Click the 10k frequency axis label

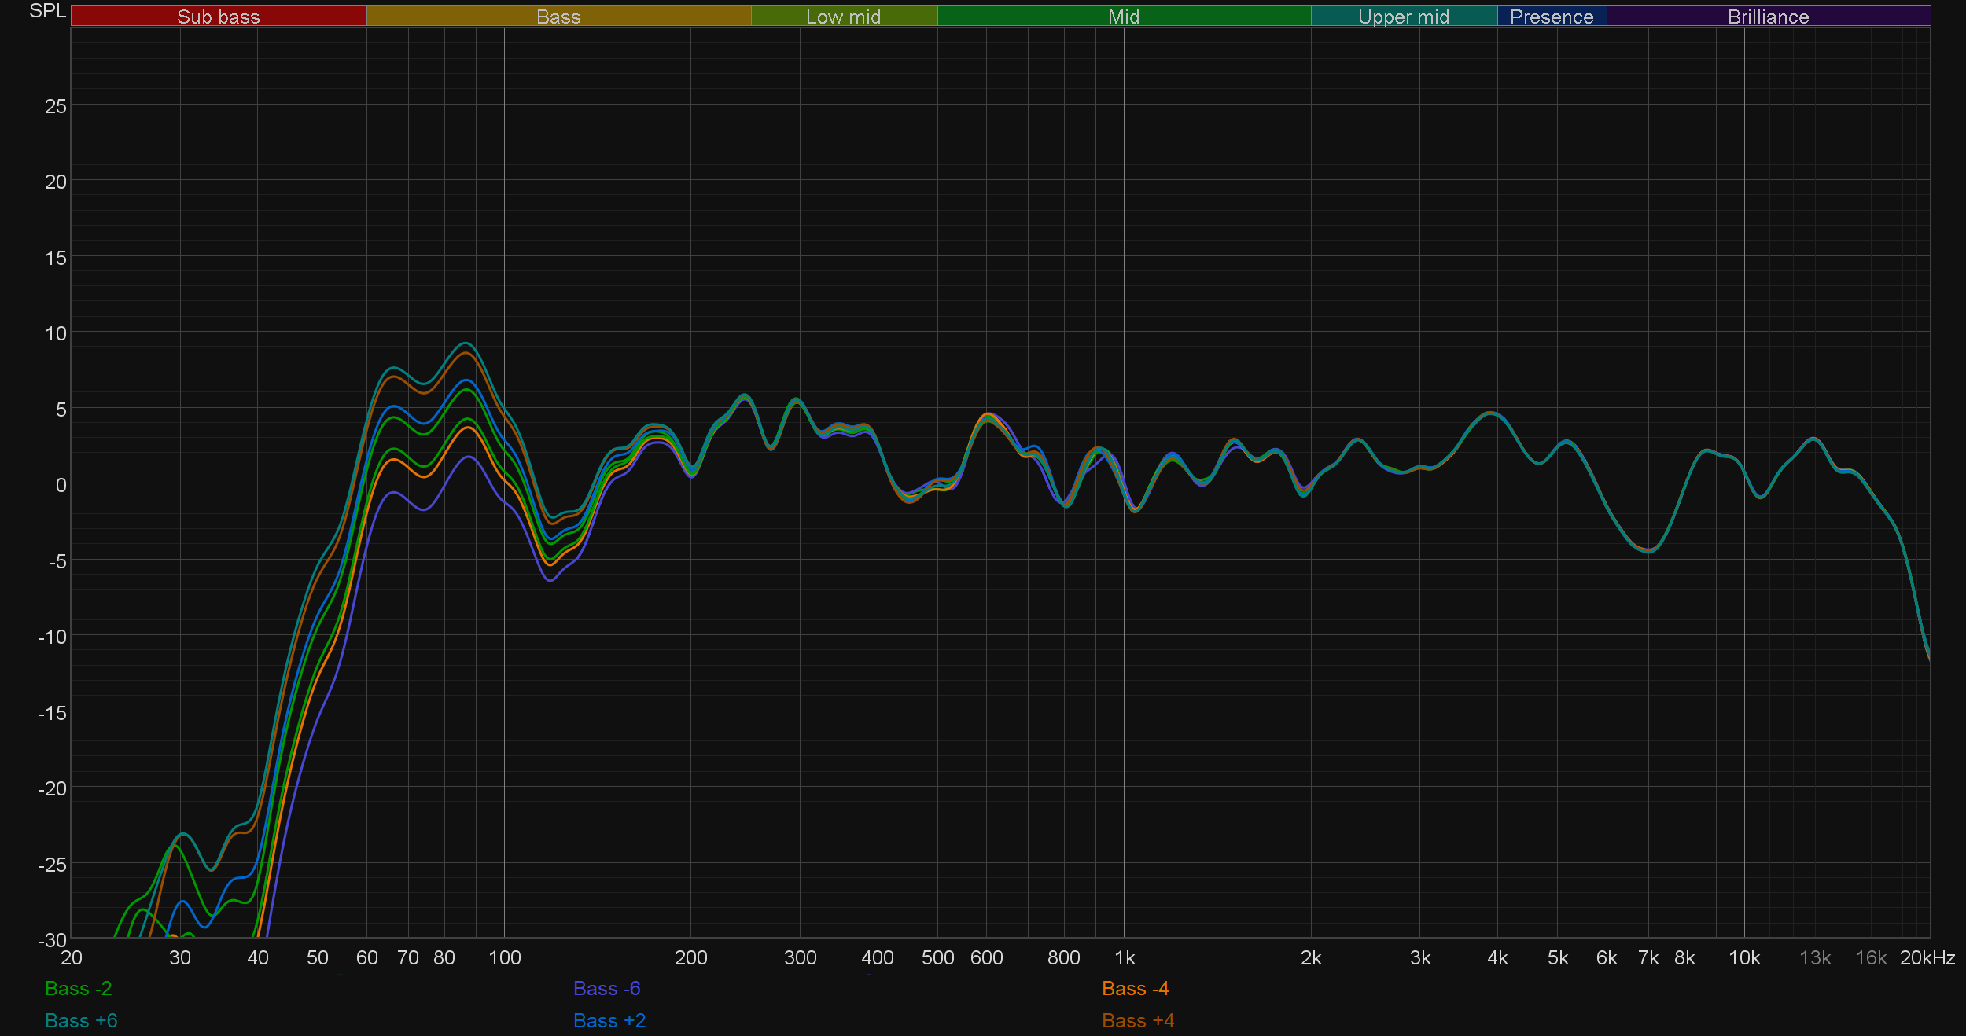point(1743,957)
